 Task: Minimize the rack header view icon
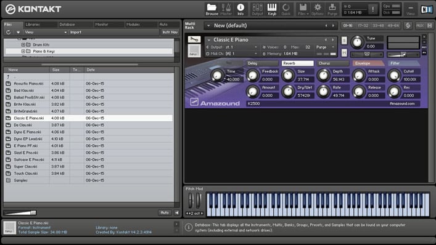(x=430, y=26)
